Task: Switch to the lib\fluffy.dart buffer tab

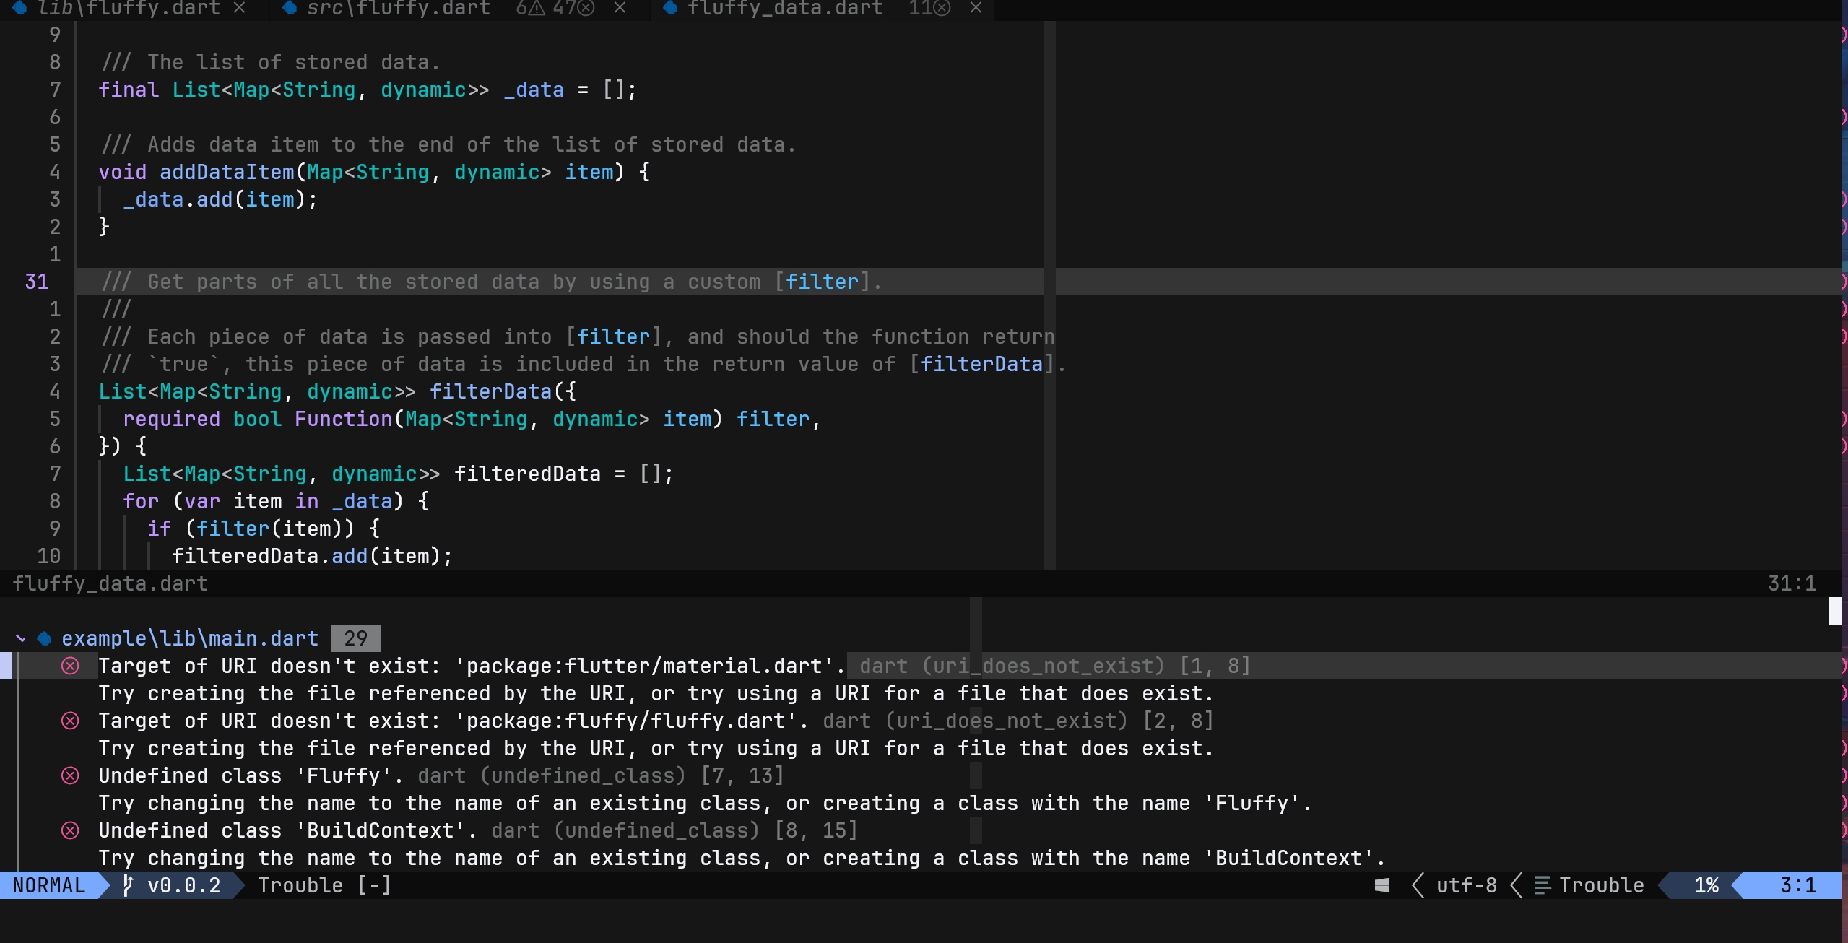Action: (128, 9)
